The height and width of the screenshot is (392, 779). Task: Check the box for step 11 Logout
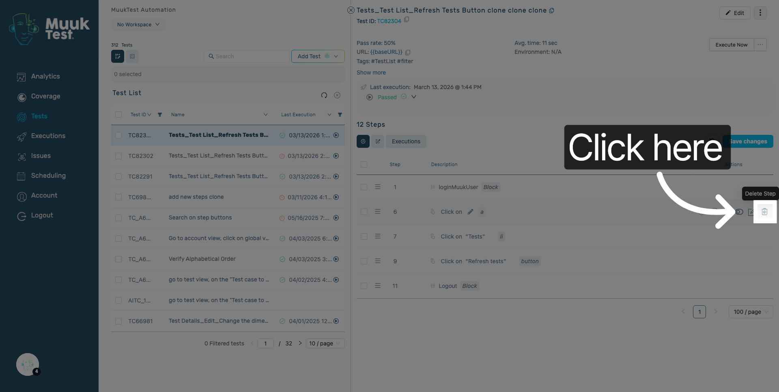364,286
